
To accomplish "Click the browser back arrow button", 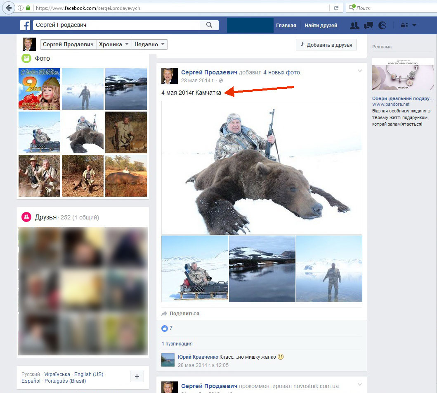I will 9,8.
